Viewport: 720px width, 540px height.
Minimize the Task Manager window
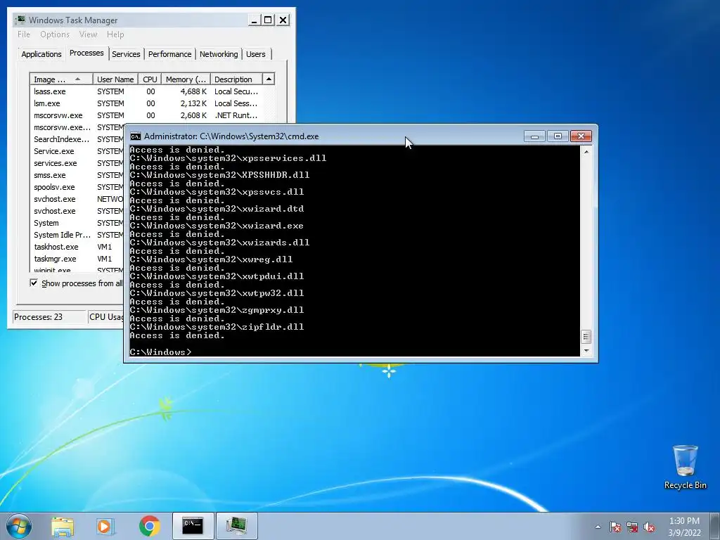[254, 20]
